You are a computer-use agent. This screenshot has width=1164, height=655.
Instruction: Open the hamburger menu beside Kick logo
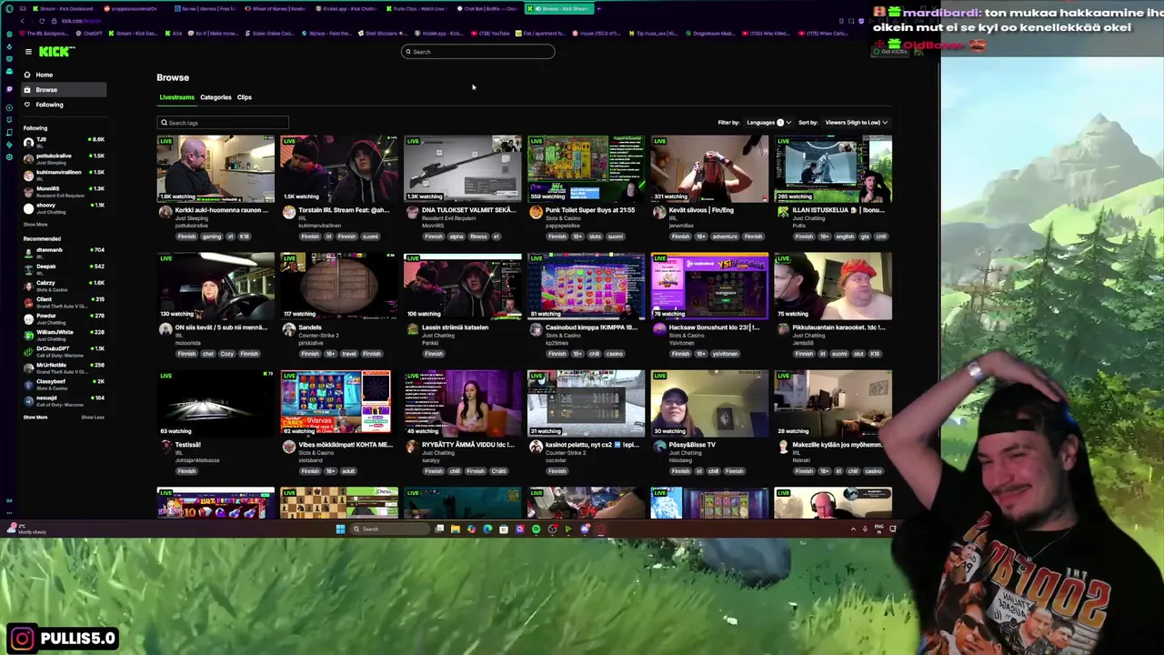(28, 52)
